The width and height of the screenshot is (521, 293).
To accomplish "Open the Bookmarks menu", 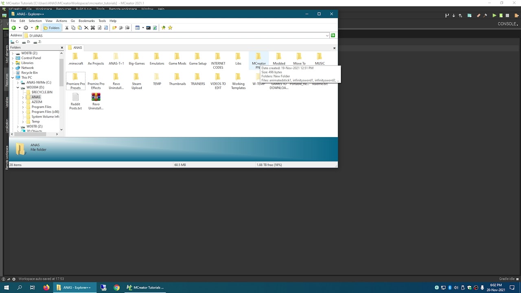I will [x=86, y=21].
